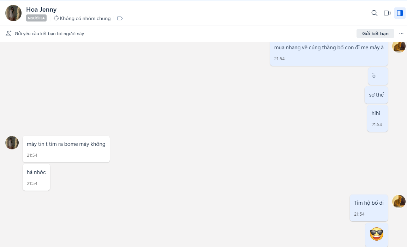
Task: Open Hoa Jenny's header profile picture
Action: tap(13, 13)
